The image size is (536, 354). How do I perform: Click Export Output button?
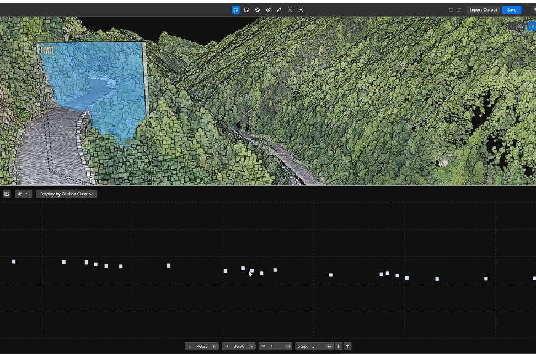pos(483,10)
